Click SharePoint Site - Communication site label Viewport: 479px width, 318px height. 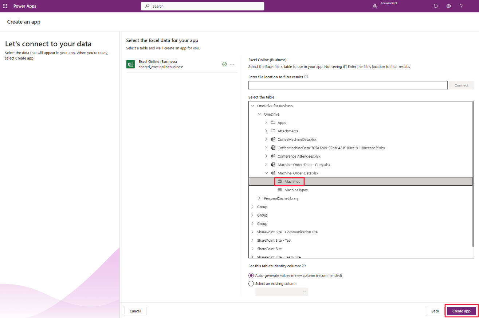pyautogui.click(x=287, y=232)
